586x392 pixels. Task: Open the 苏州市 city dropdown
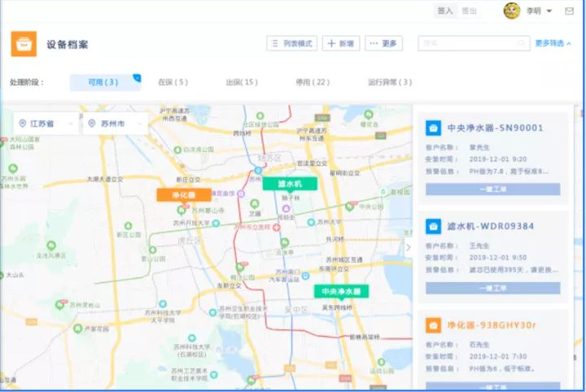pyautogui.click(x=115, y=124)
